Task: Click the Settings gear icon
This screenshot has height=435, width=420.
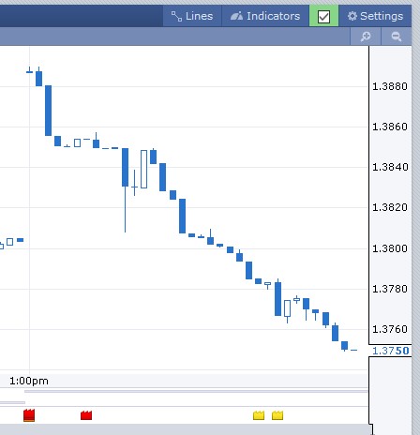Action: [352, 16]
